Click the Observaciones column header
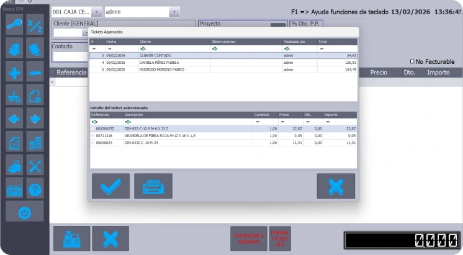The width and height of the screenshot is (463, 255). point(246,42)
